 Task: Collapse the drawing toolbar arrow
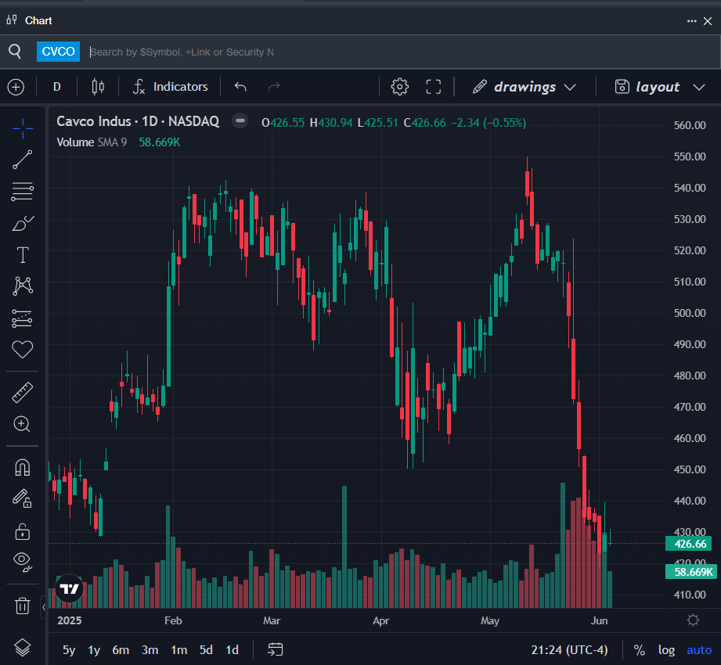44,607
